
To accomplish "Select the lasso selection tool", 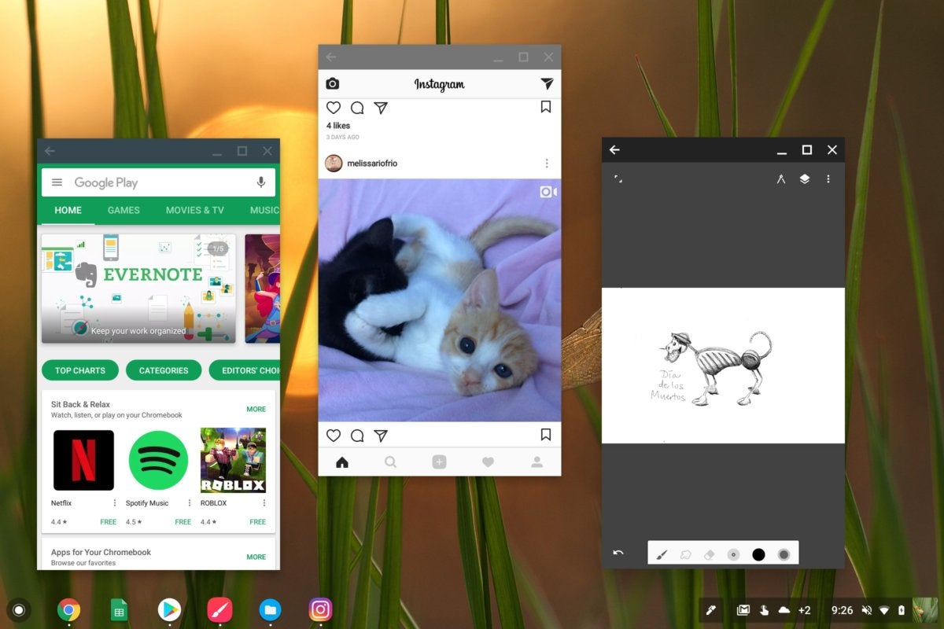I will [x=685, y=554].
